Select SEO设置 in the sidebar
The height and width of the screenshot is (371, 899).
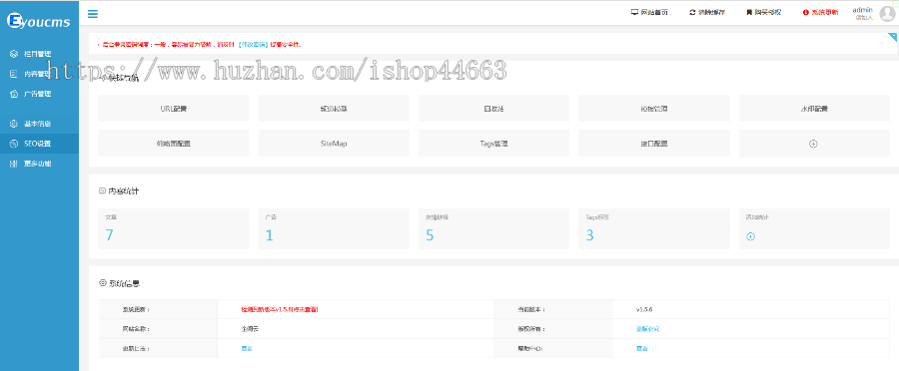point(39,144)
